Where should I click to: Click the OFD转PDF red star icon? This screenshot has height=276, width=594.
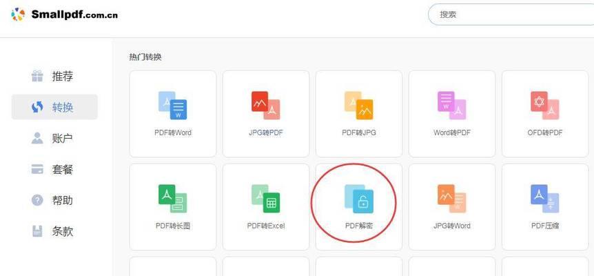[x=545, y=106]
